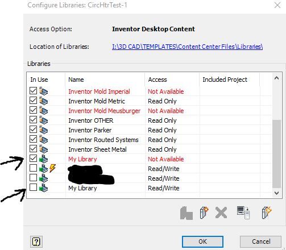The image size is (286, 250).
Task: Click the Cancel button
Action: point(261,241)
